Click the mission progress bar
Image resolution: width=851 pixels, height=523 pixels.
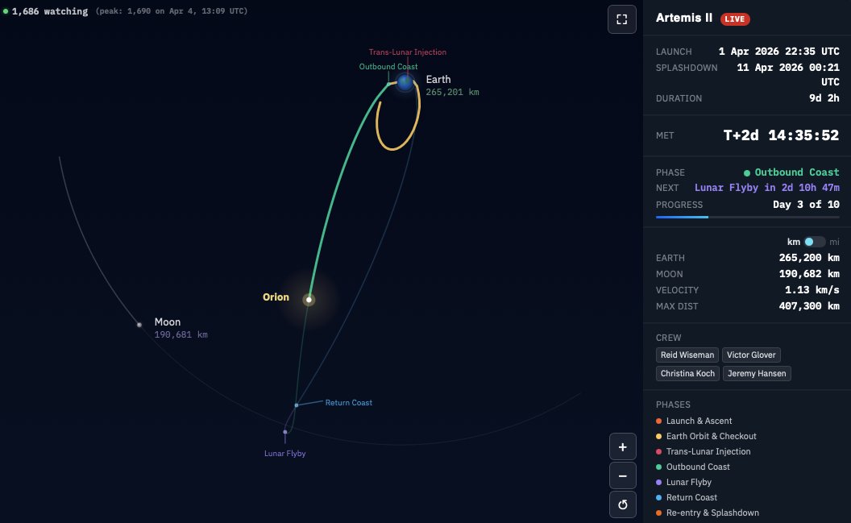pos(747,217)
